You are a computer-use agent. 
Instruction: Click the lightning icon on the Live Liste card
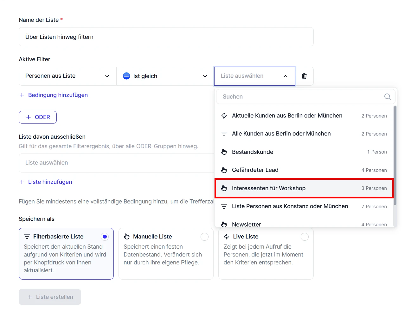[227, 237]
